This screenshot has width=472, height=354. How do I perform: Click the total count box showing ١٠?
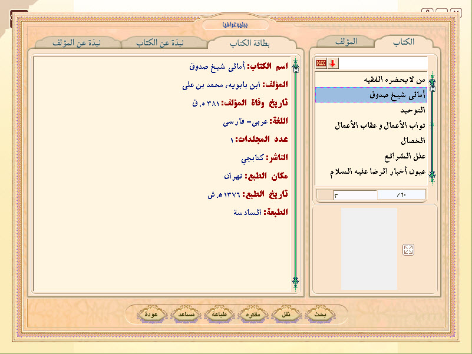coord(401,195)
